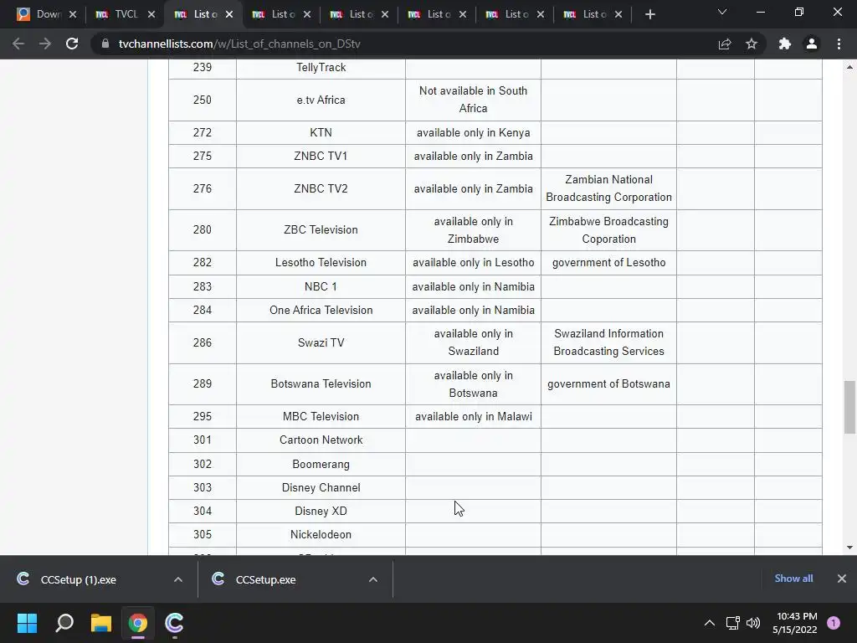857x643 pixels.
Task: Click the 'Cartoon Network' cell
Action: point(321,440)
